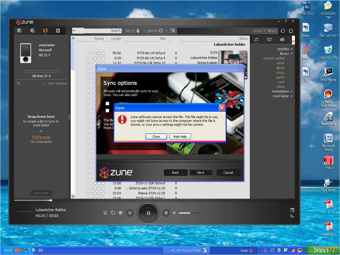Mute audio using the speaker icon
This screenshot has width=340, height=255.
click(175, 213)
